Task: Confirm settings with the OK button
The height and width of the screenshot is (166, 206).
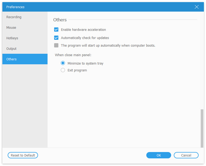Action: coord(158,155)
